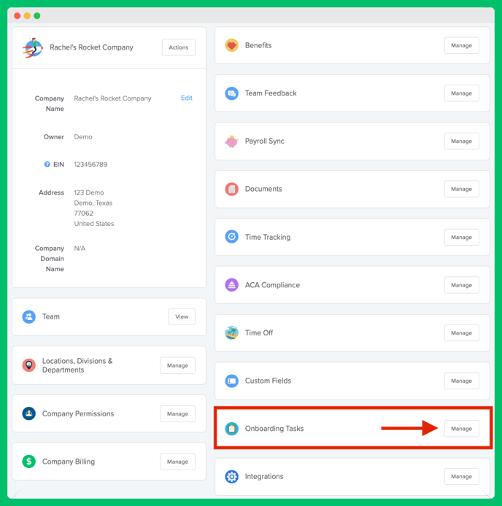Manage Benefits settings
This screenshot has width=502, height=506.
(x=462, y=45)
